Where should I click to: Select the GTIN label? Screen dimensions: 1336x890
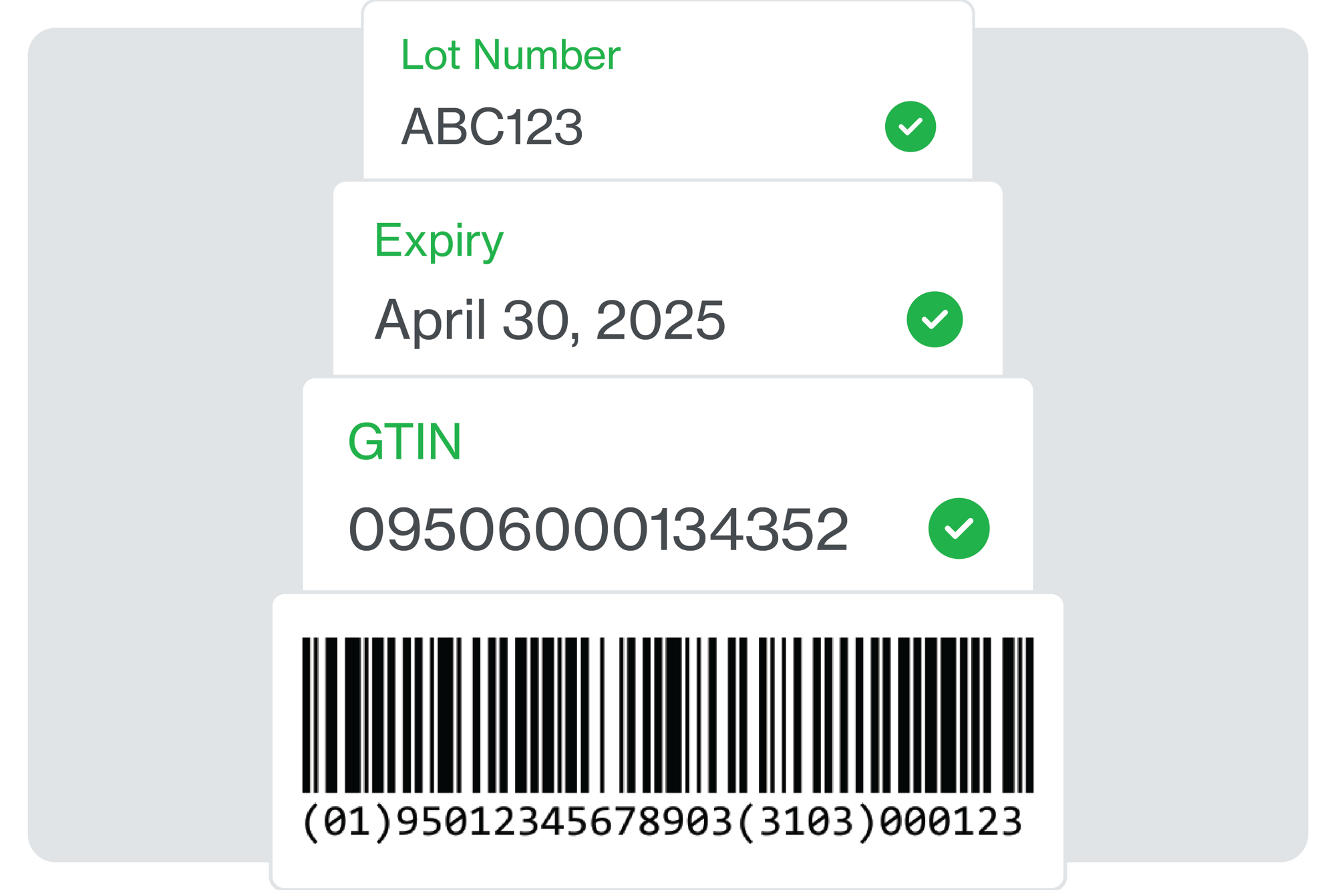405,441
